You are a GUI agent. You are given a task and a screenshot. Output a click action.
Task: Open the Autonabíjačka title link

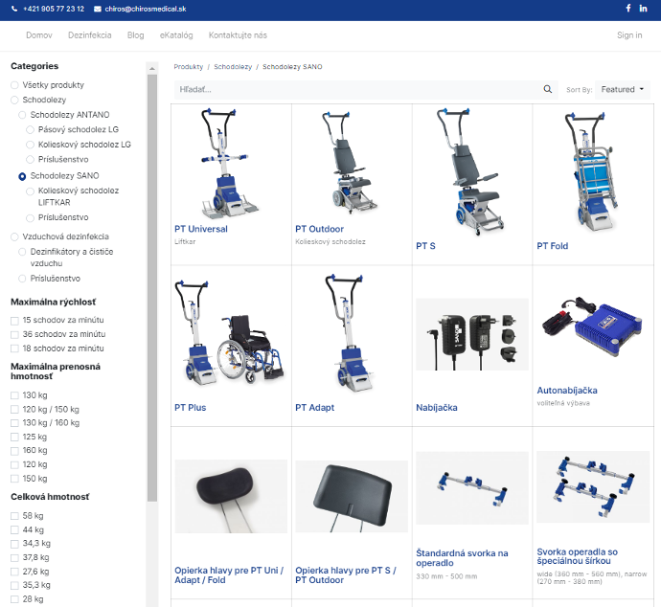point(567,391)
